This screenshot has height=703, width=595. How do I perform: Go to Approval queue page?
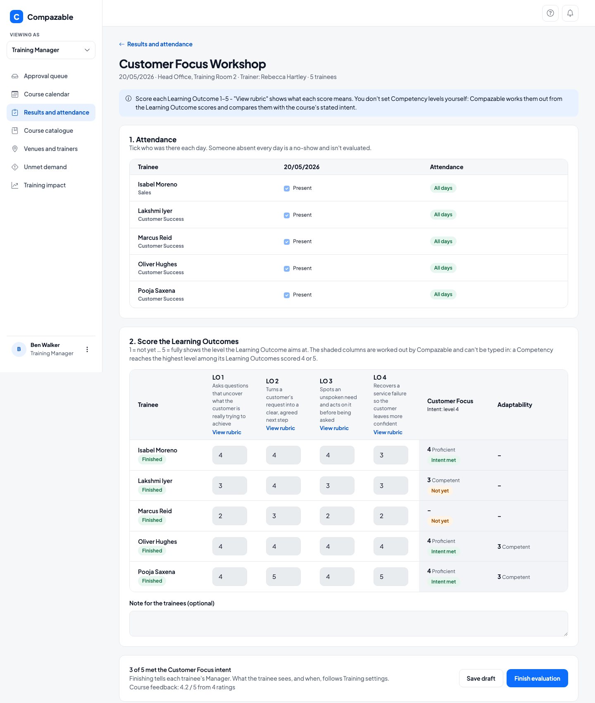pyautogui.click(x=51, y=76)
